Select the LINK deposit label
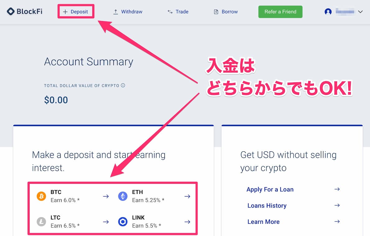 138,218
